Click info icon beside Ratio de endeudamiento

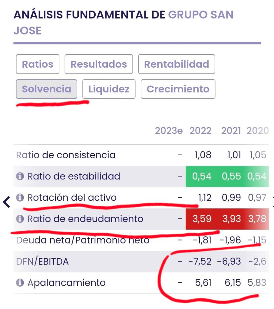click(20, 219)
